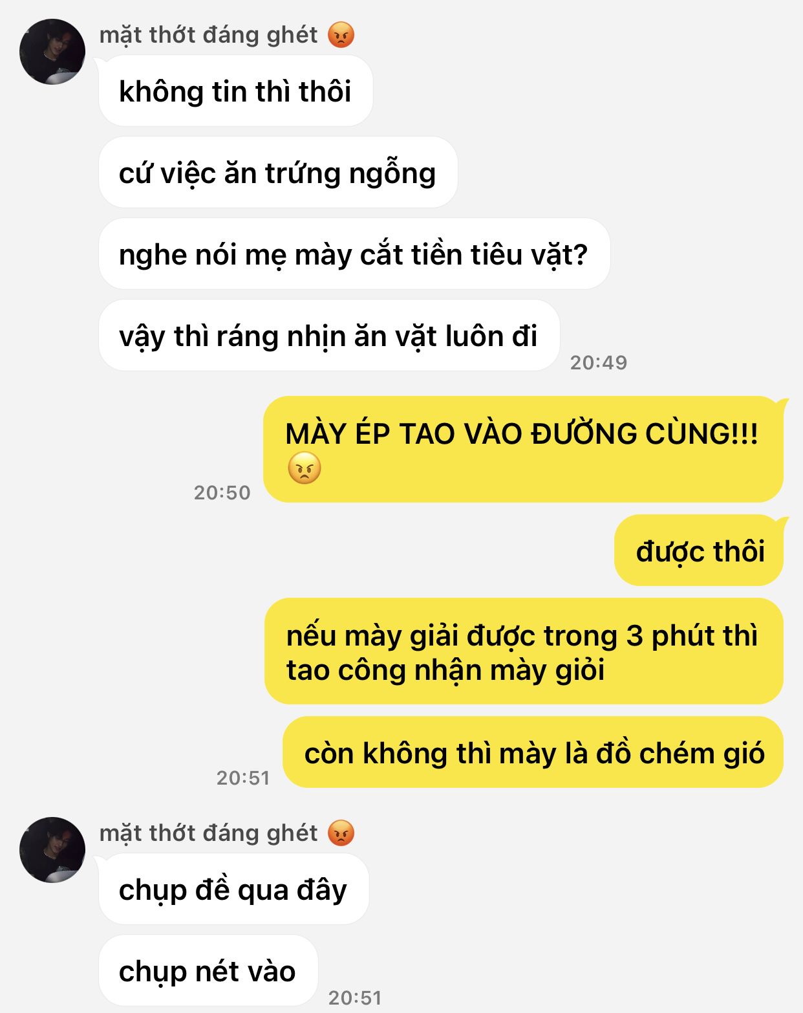The width and height of the screenshot is (803, 1013).
Task: Tap the 'chụp nét vào' bubble
Action: click(208, 971)
